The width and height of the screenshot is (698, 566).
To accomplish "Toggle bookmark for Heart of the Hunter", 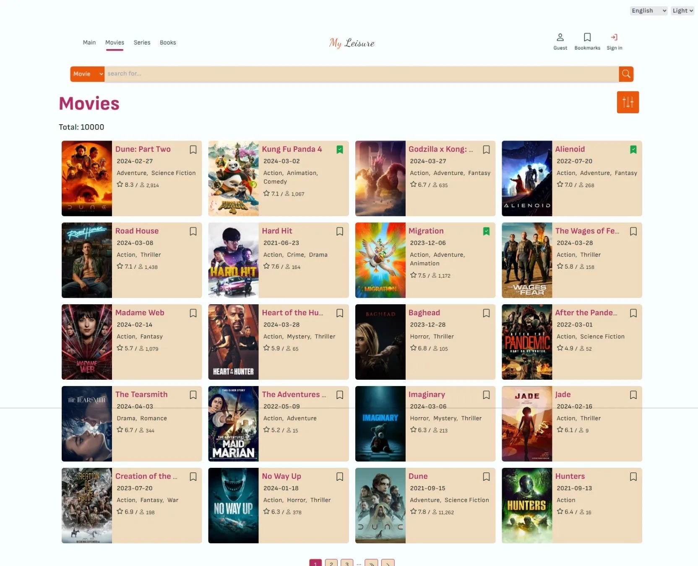I will point(340,313).
